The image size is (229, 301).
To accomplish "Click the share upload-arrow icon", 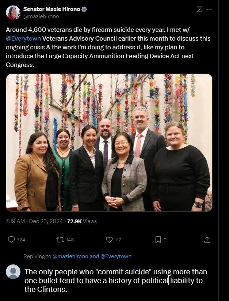I will tap(207, 240).
